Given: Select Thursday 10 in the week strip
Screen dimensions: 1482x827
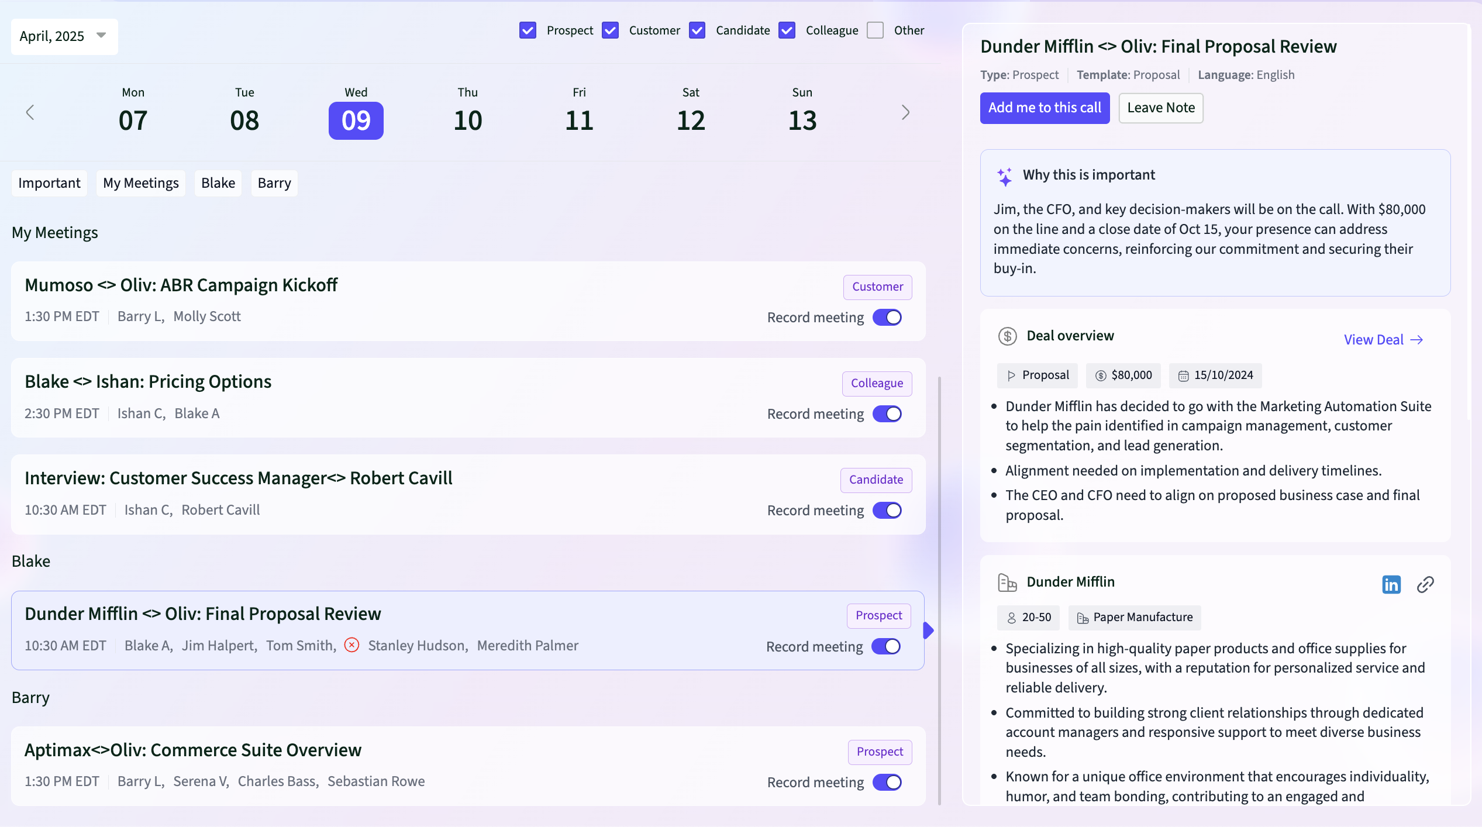Looking at the screenshot, I should click(468, 112).
